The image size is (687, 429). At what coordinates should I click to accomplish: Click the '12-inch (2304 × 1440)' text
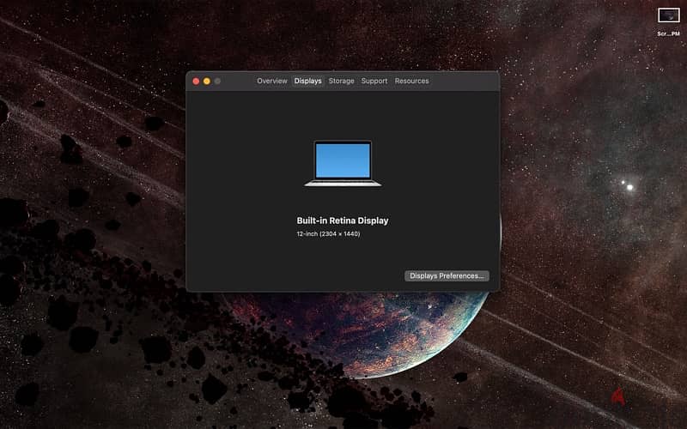tap(328, 233)
